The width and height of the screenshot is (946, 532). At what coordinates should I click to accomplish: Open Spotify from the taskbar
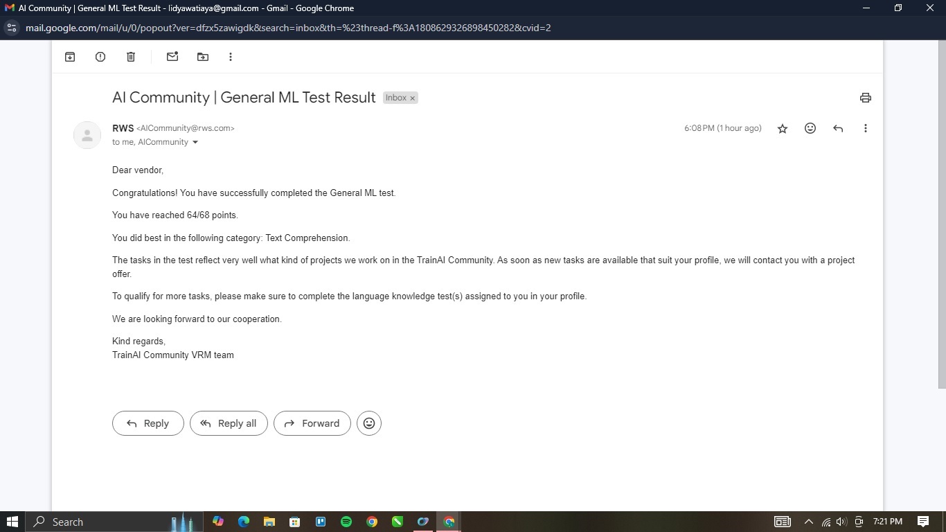pyautogui.click(x=346, y=522)
